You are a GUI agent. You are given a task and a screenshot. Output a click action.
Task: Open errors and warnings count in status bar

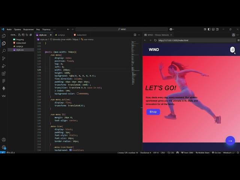[x=11, y=153]
